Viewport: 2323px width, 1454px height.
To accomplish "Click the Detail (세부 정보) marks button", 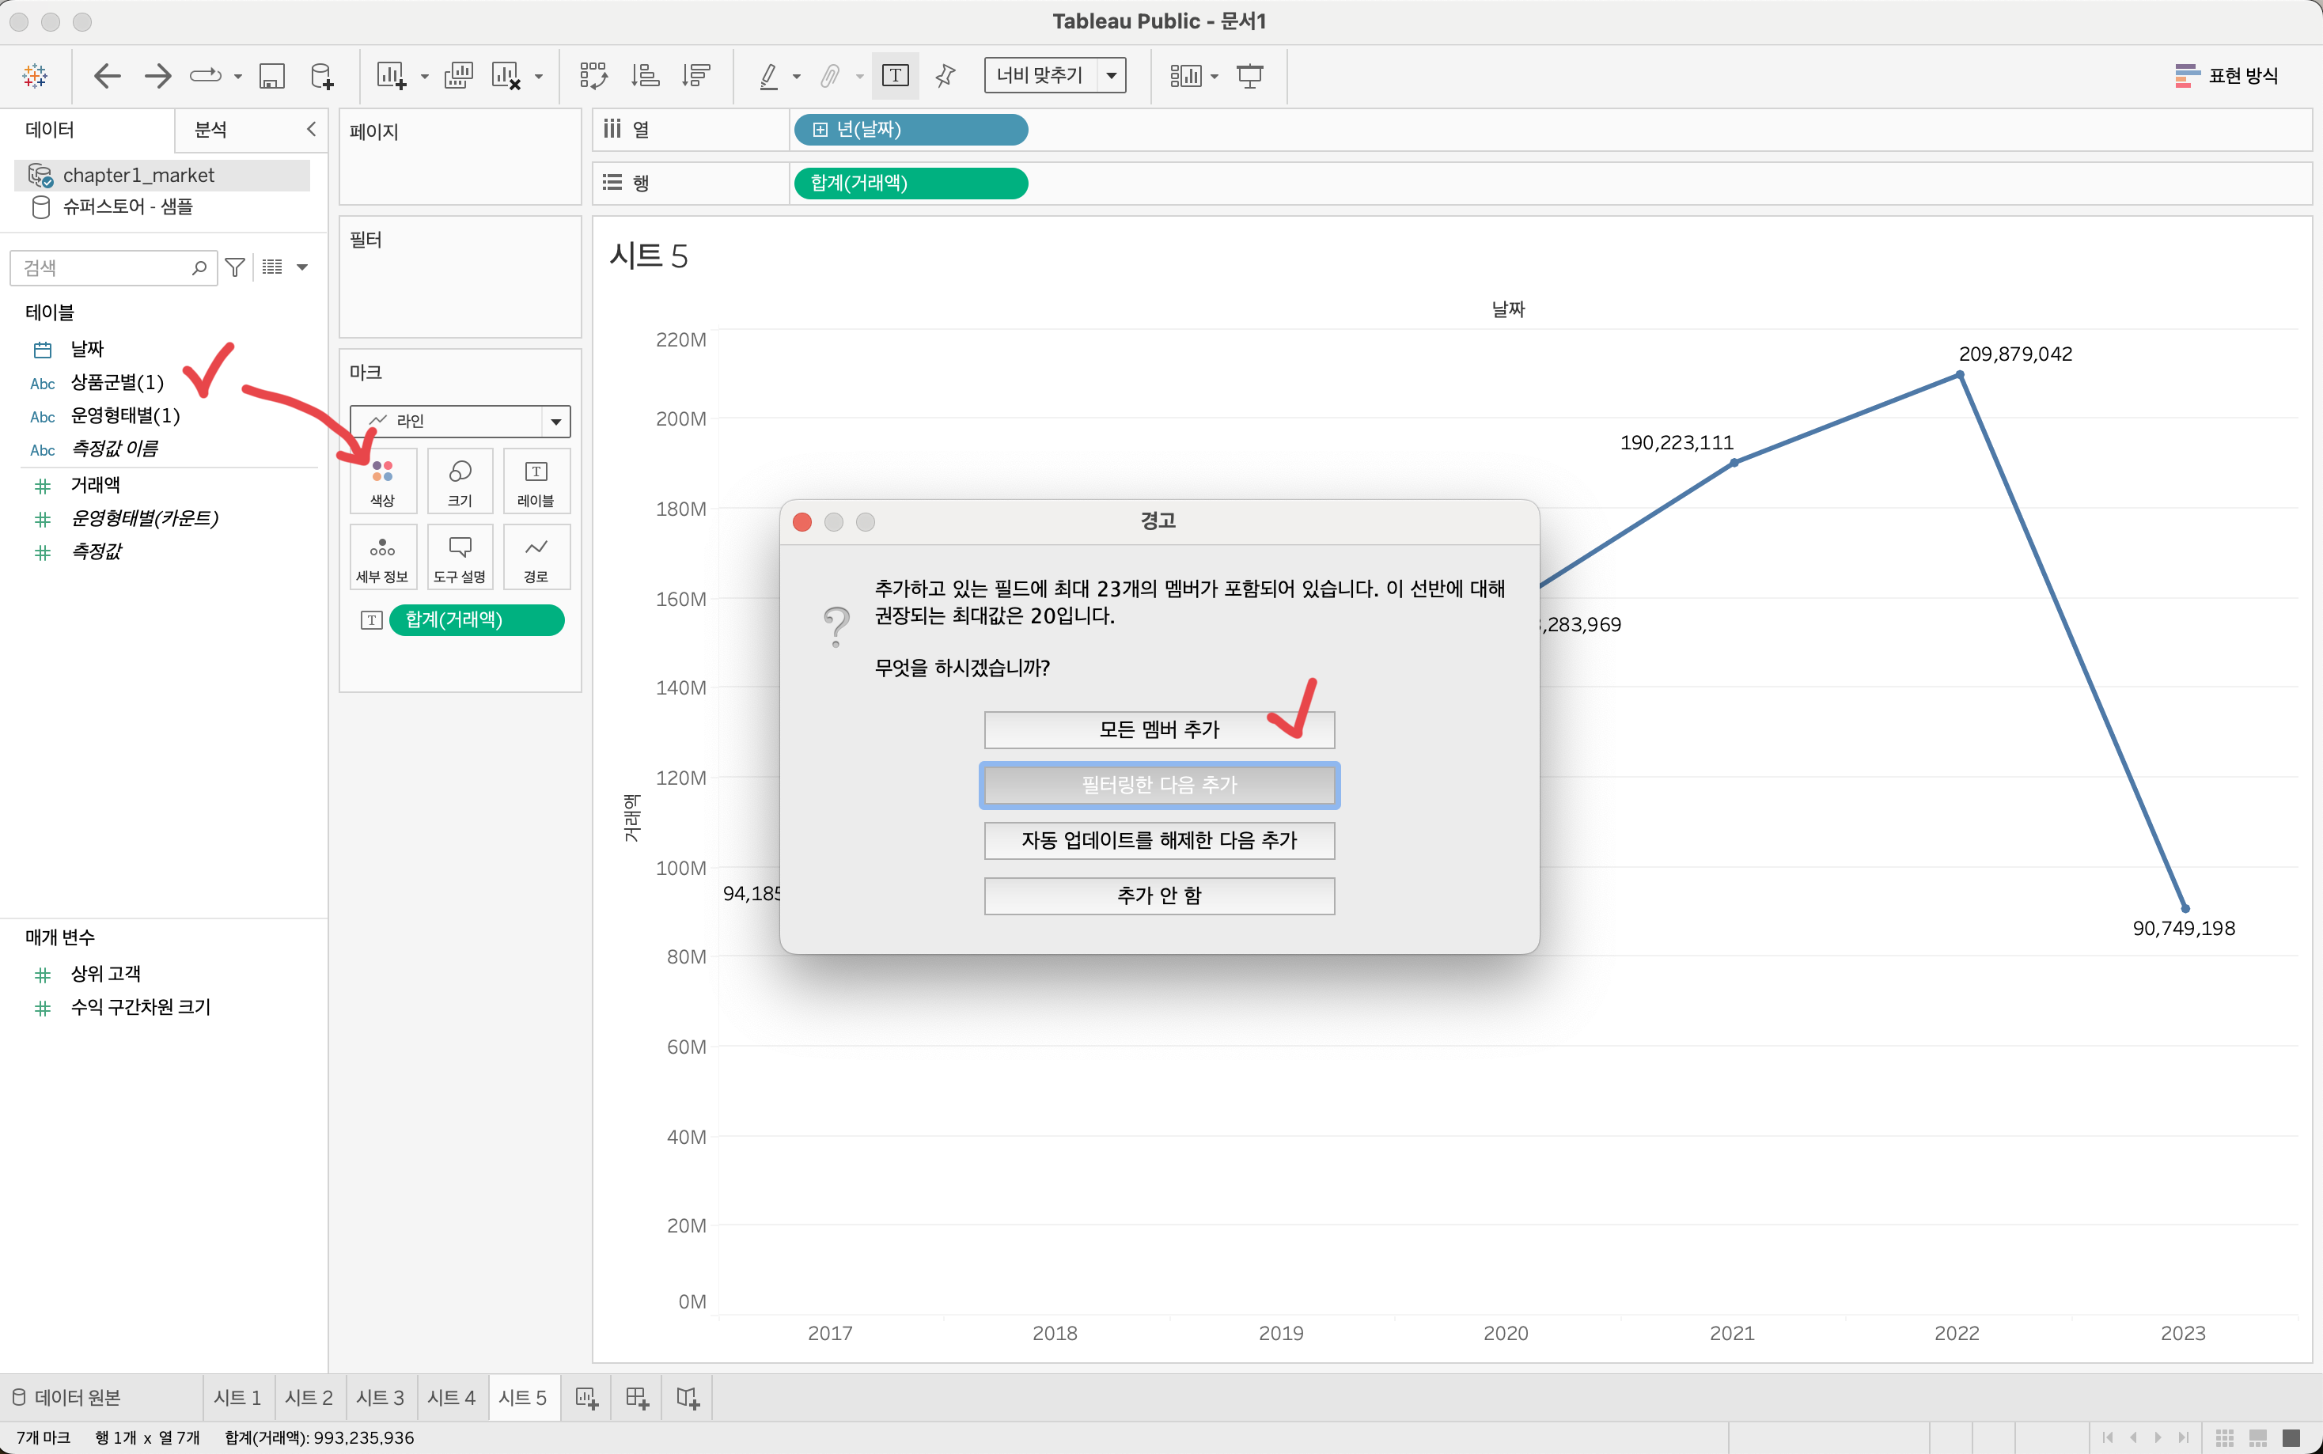I will [x=381, y=558].
